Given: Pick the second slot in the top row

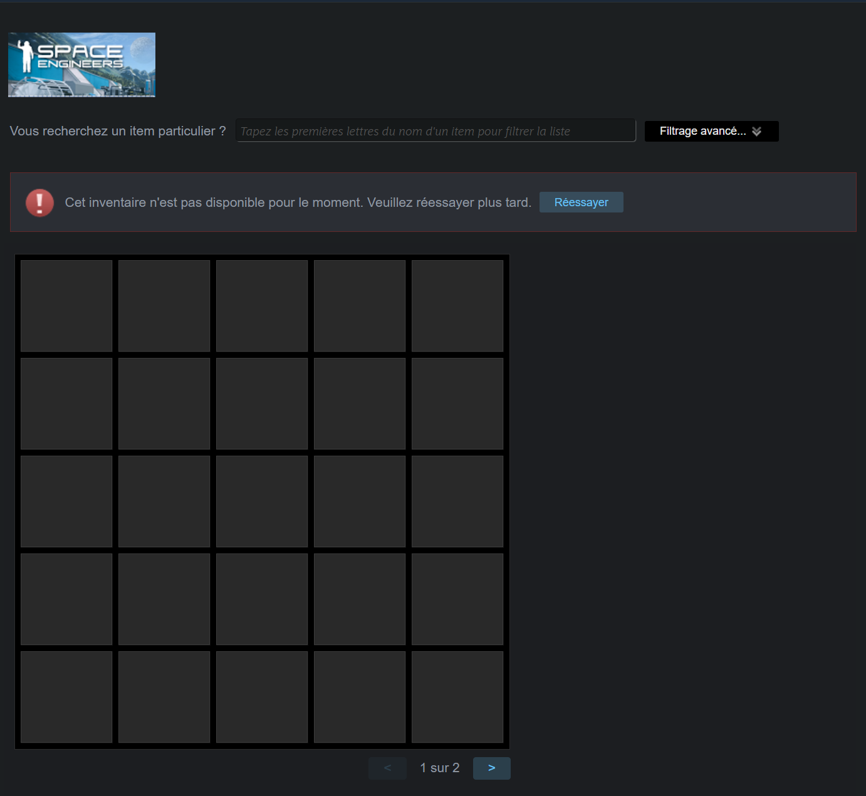Looking at the screenshot, I should point(164,306).
